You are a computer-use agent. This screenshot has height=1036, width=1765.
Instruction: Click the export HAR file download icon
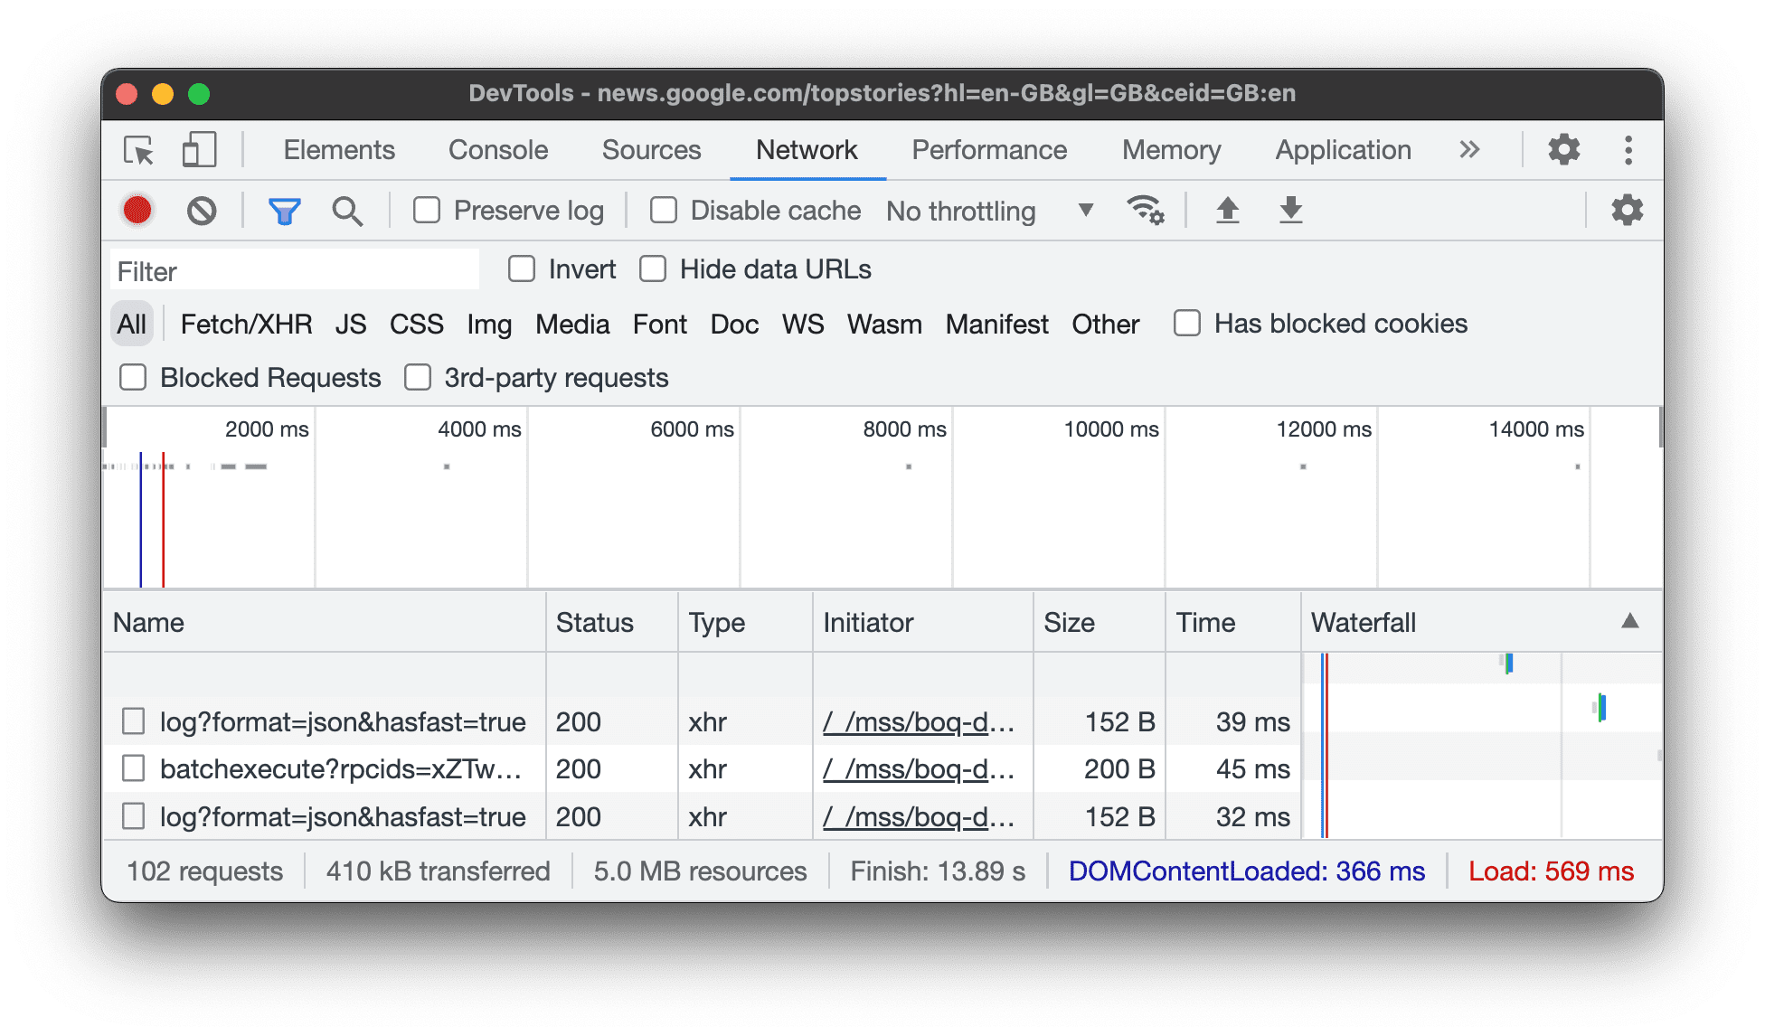click(x=1290, y=209)
